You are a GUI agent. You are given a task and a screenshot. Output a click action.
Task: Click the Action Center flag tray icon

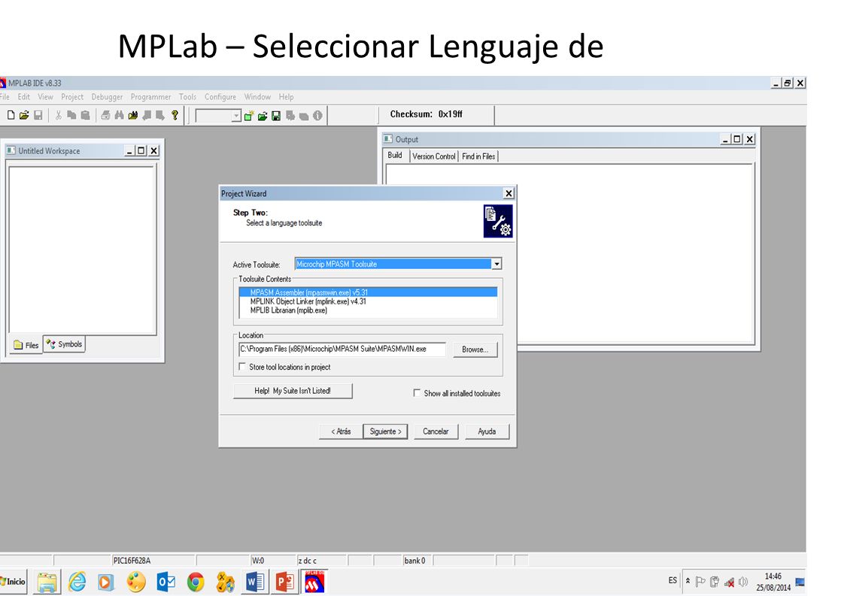click(x=700, y=582)
